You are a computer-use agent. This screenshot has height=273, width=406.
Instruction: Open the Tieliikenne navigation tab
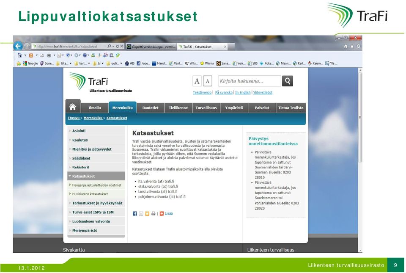coord(178,108)
